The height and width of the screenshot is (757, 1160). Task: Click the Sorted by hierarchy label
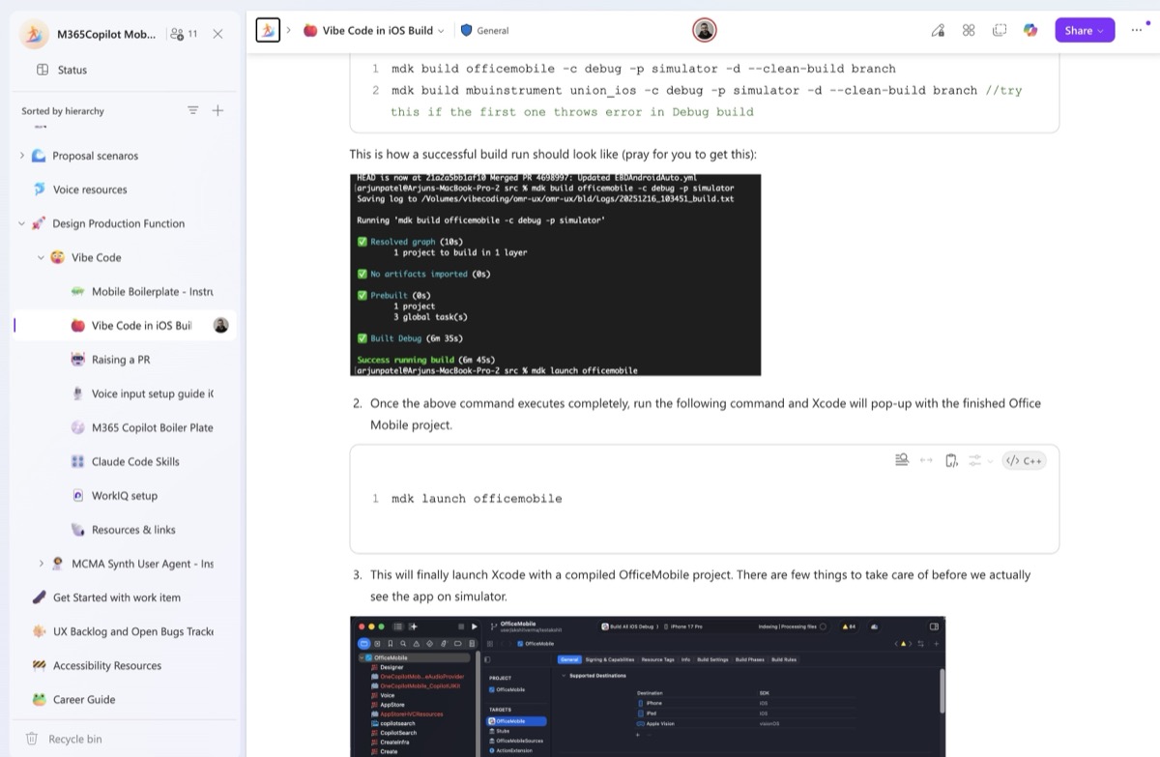pos(63,111)
